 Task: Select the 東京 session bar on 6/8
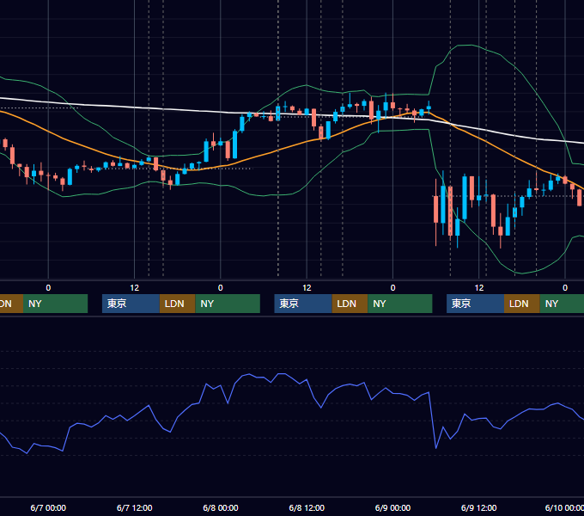coord(303,304)
